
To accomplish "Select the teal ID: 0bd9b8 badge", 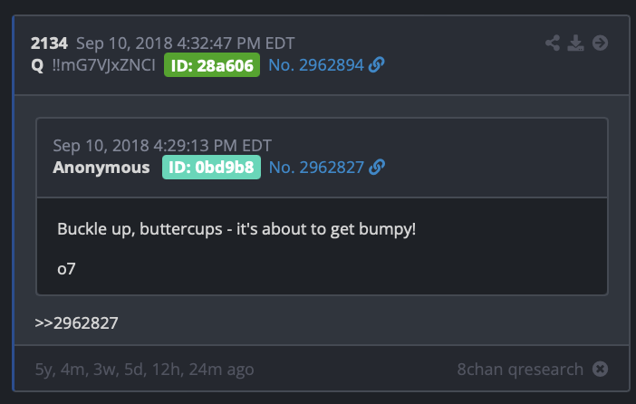I will pos(211,167).
